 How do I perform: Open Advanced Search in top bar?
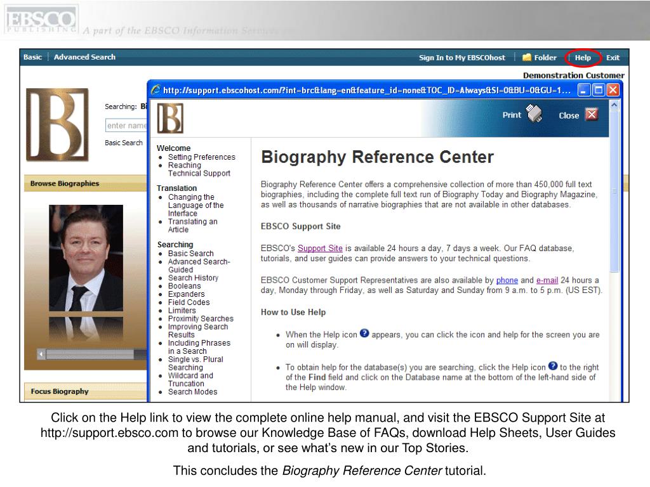84,57
